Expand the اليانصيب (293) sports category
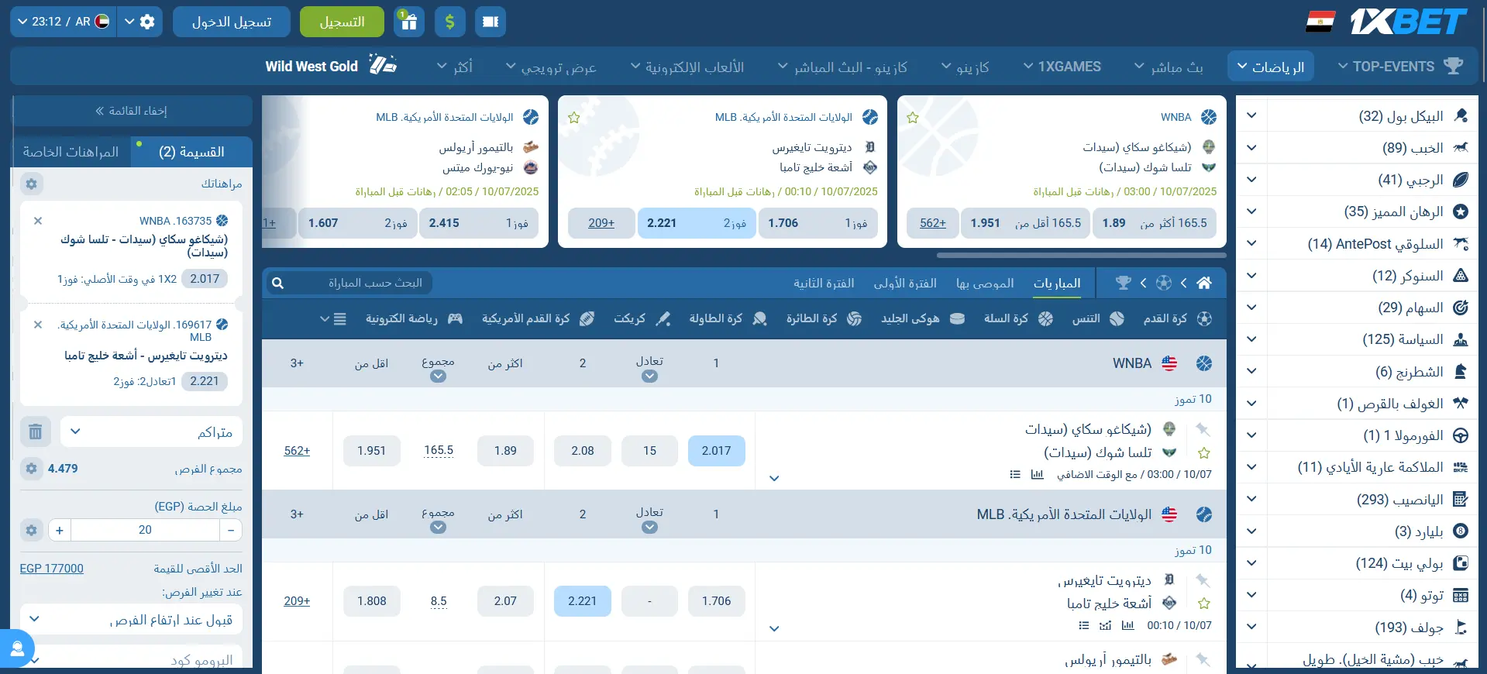The height and width of the screenshot is (674, 1487). pyautogui.click(x=1251, y=500)
